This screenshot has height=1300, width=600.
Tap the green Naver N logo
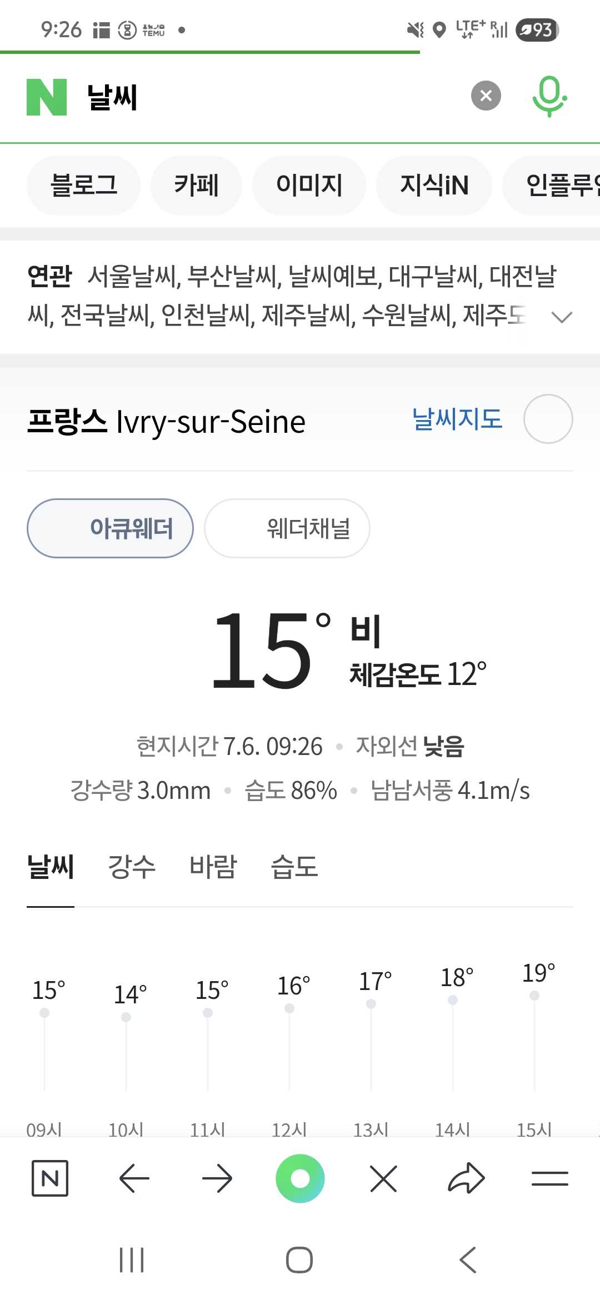[47, 97]
